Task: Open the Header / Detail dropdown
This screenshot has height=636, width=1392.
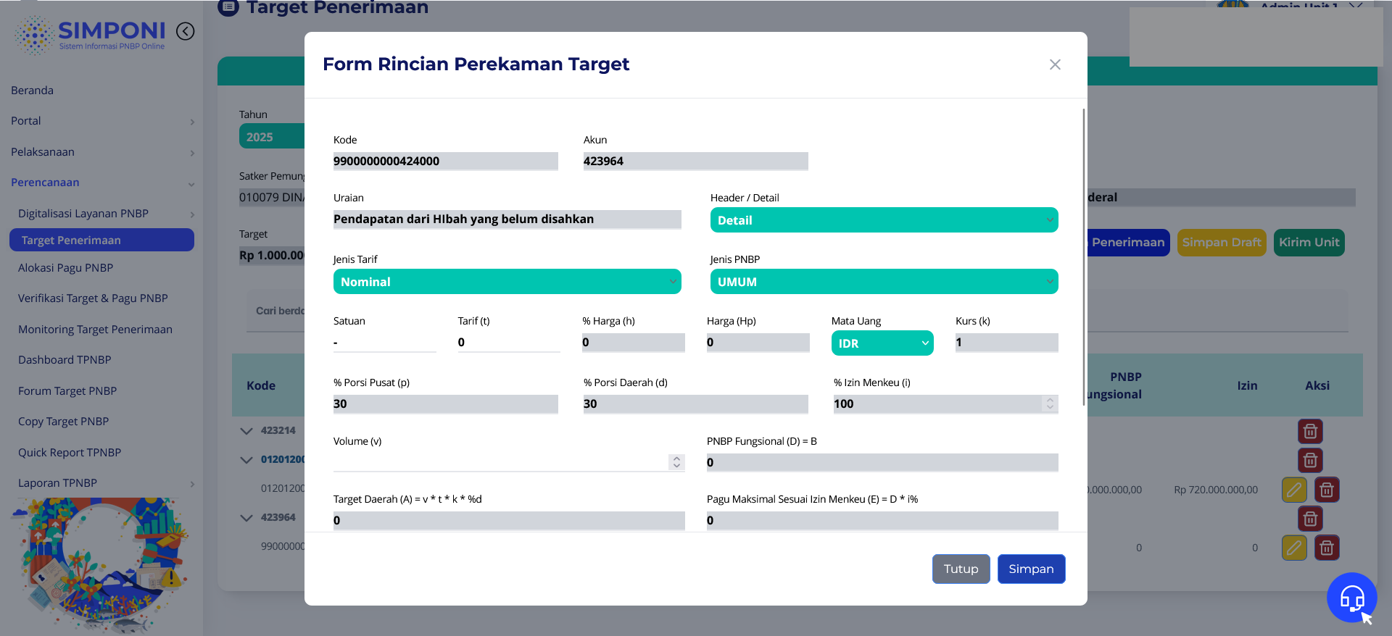Action: [x=884, y=220]
